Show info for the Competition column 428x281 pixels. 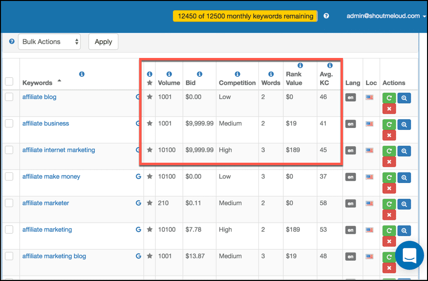[x=238, y=74]
